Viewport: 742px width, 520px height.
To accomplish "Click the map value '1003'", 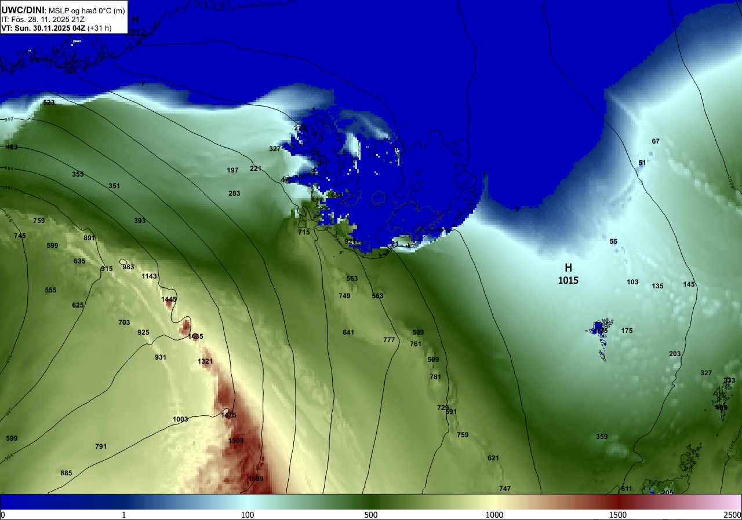I will point(180,419).
